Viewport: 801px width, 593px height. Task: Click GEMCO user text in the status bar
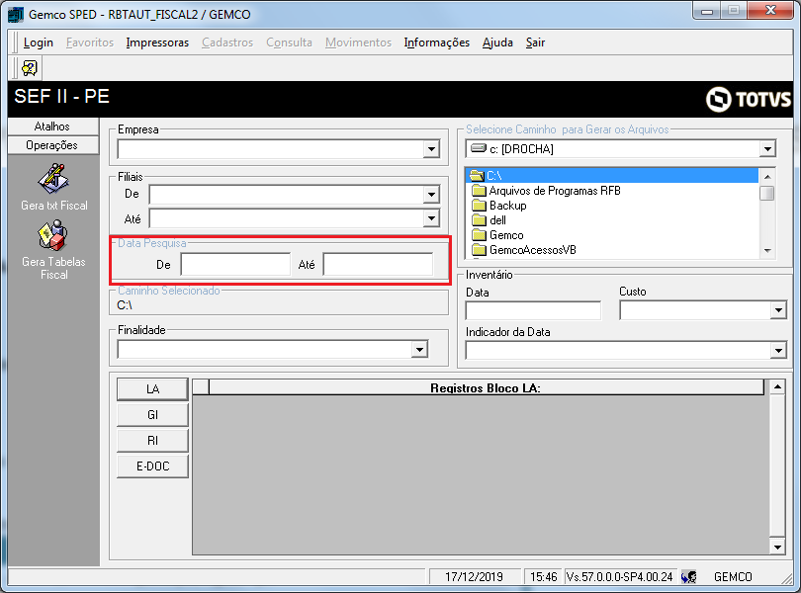tap(733, 576)
